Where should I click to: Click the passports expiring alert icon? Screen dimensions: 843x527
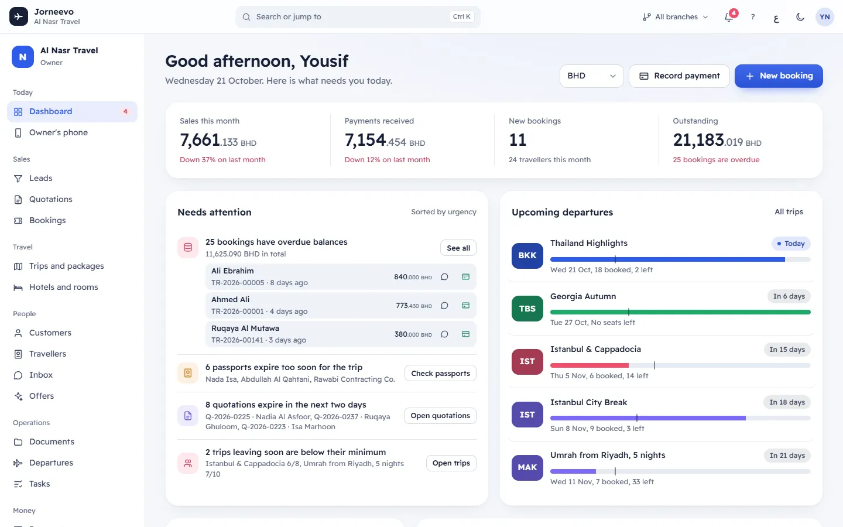click(188, 373)
